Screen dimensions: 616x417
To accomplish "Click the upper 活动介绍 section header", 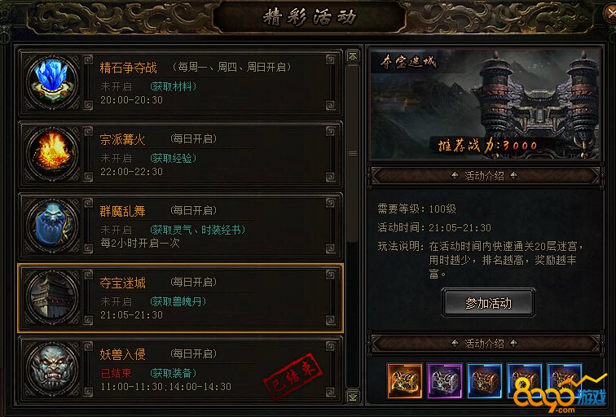I will point(485,176).
